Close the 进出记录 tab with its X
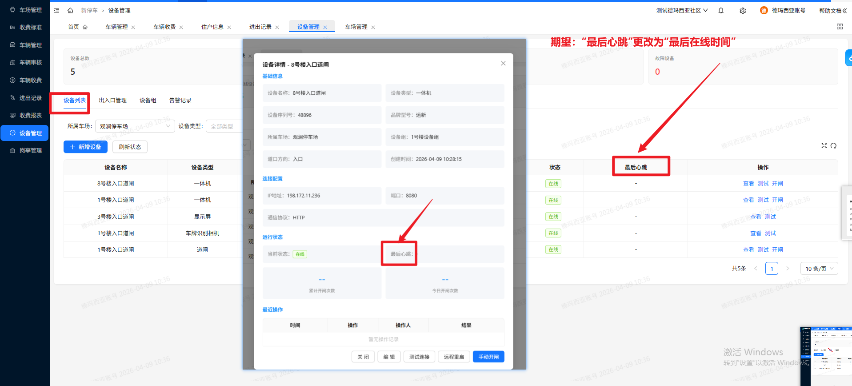Screen dimensions: 852x386 (277, 28)
